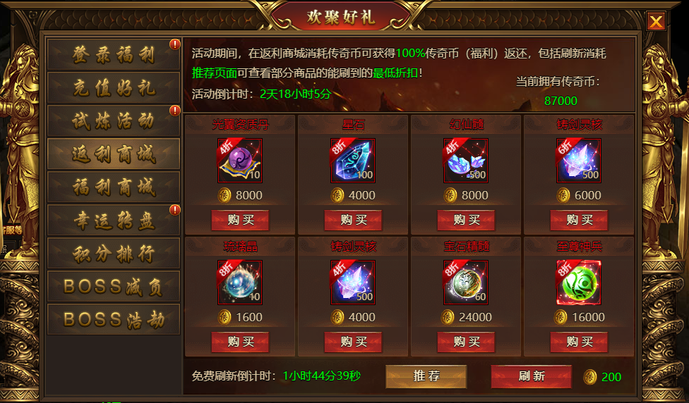The width and height of the screenshot is (689, 403).
Task: Click the 宝石精髓 item icon
Action: click(x=466, y=283)
